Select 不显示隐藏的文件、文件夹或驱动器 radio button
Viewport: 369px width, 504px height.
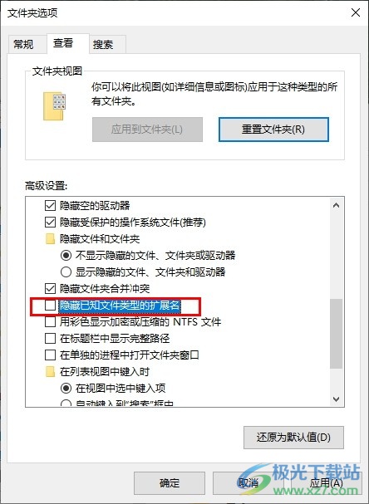point(66,256)
